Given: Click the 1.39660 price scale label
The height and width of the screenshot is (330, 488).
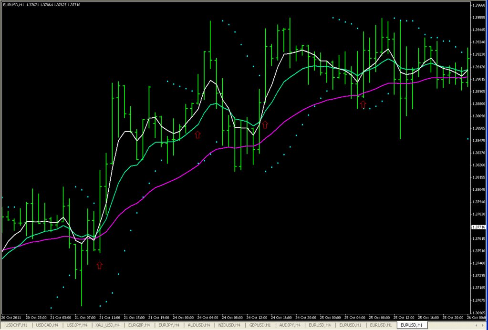Looking at the screenshot, I should 478,5.
